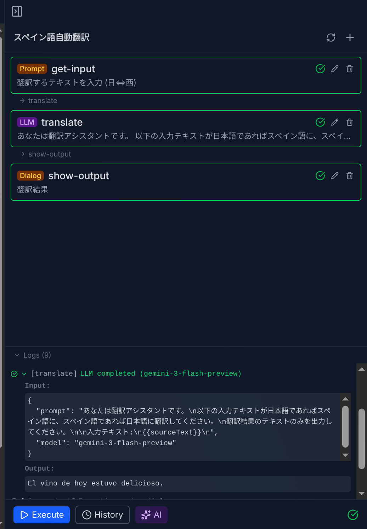
Task: Click the green check on the get-input node
Action: click(320, 69)
